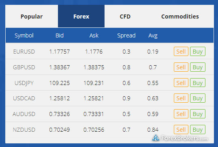Image resolution: width=218 pixels, height=147 pixels.
Task: Click USDCAD bid value 1.25812
Action: (60, 98)
